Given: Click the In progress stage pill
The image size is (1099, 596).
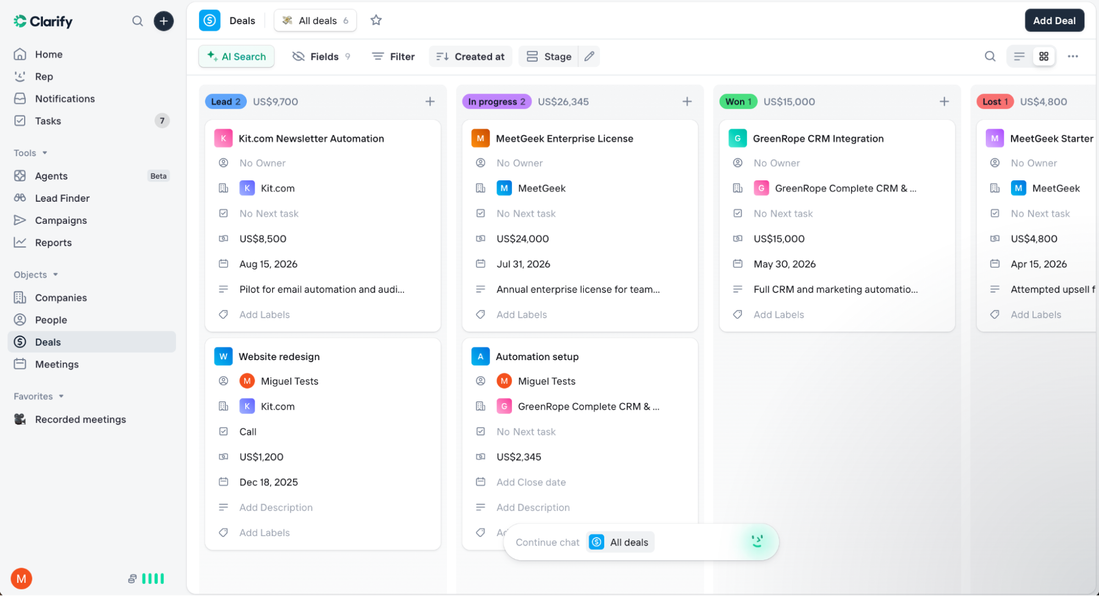Looking at the screenshot, I should coord(496,101).
